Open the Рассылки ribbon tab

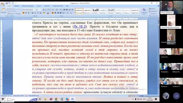[x=47, y=6]
